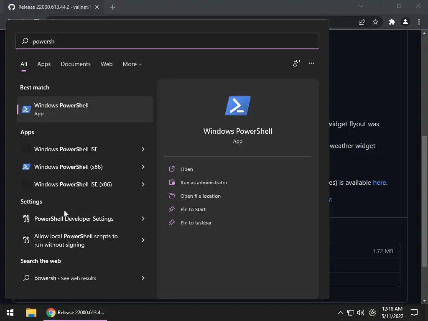This screenshot has height=321, width=428.
Task: Click magnifier icon in web results row
Action: (x=26, y=278)
